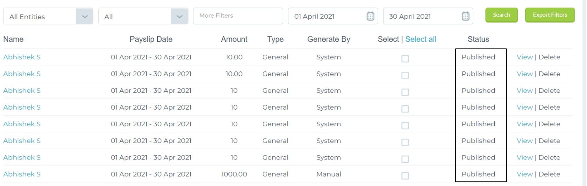Select checkbox in the fifth payslip row
The height and width of the screenshot is (186, 587).
click(405, 126)
